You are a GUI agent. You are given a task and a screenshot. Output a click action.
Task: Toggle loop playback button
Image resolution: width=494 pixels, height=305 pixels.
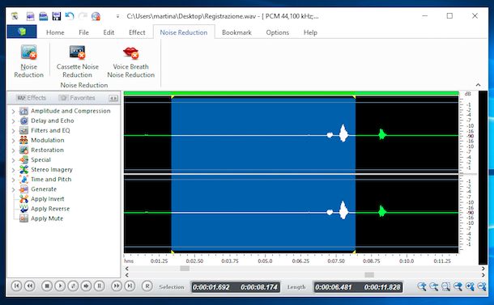point(73,286)
